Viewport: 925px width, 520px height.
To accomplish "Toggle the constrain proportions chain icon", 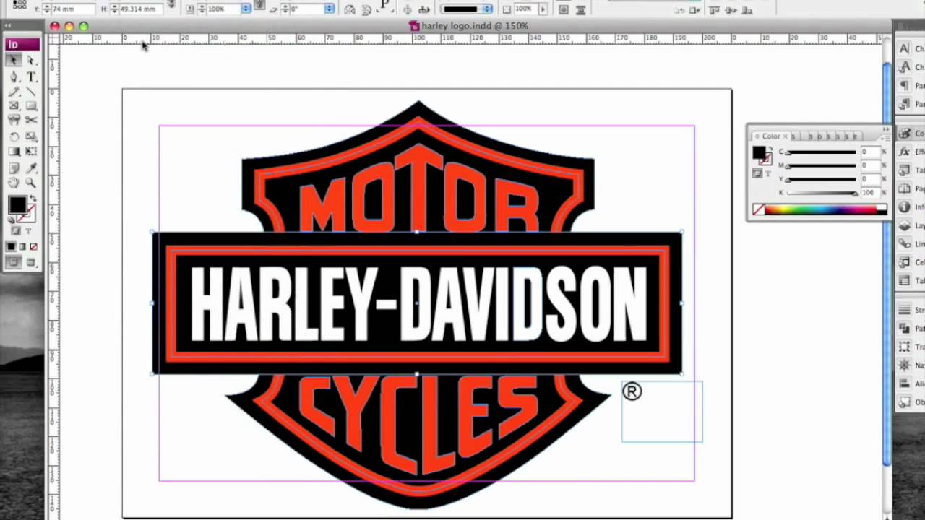I will (x=172, y=4).
